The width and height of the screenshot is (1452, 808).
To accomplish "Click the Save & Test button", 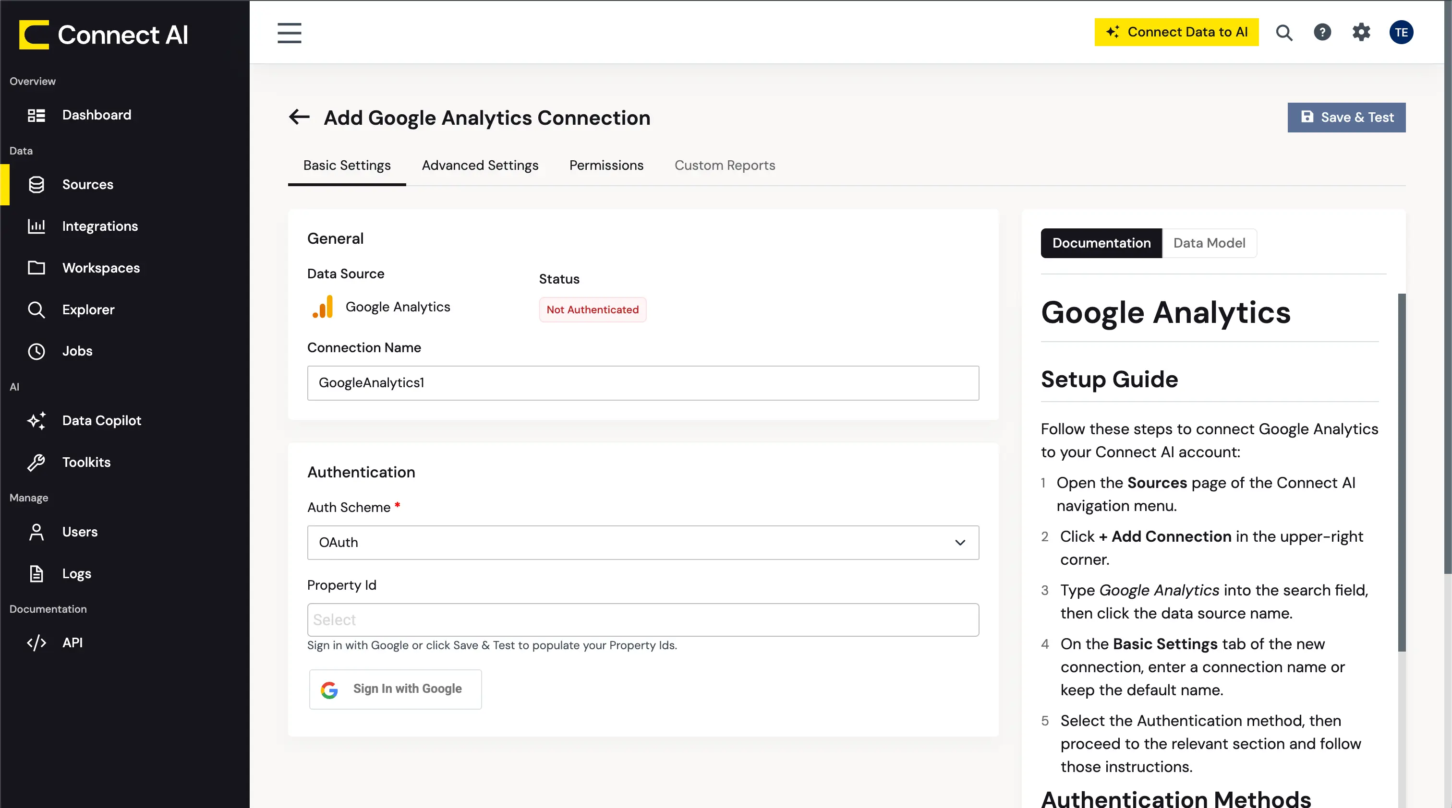I will click(1346, 118).
